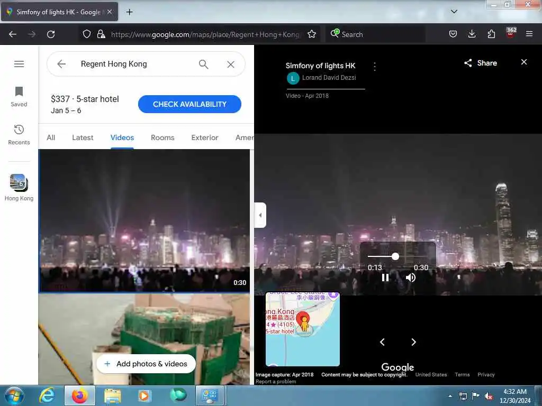Open the ad blocker extension showing 362
Screen dimensions: 542x406
coord(510,33)
